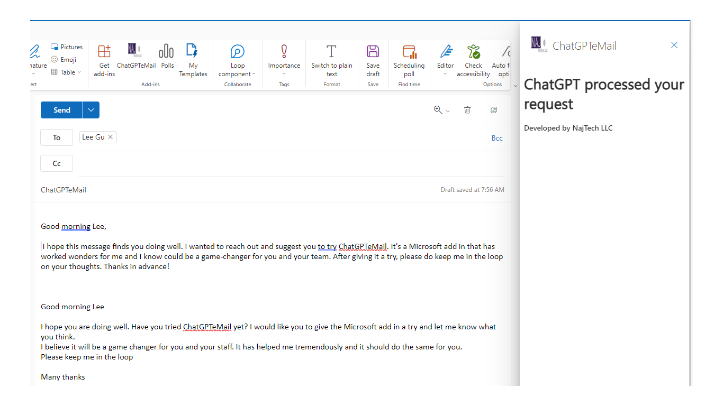Click underlined 'to try' grammar suggestion

pyautogui.click(x=327, y=246)
